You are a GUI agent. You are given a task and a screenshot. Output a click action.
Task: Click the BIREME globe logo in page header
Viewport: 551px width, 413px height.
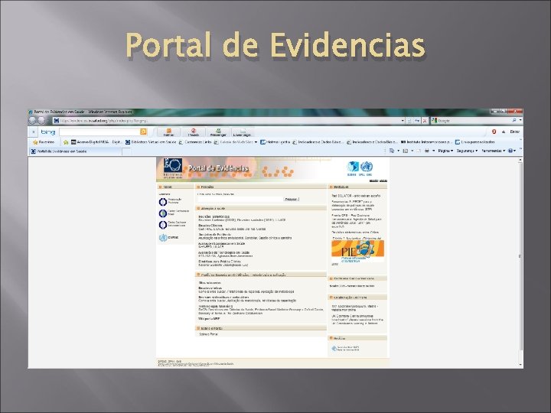coord(353,167)
